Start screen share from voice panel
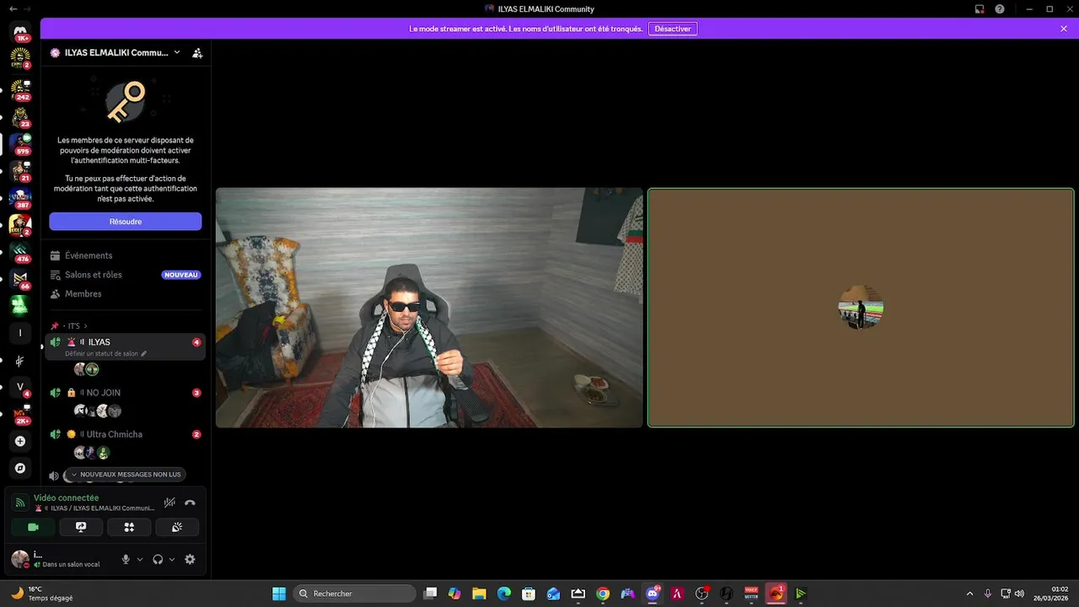The width and height of the screenshot is (1079, 607). click(x=81, y=527)
